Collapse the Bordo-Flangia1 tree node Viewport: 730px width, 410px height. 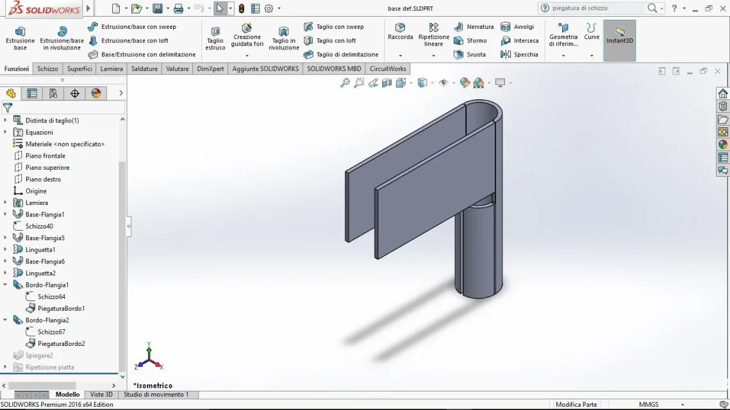click(5, 285)
